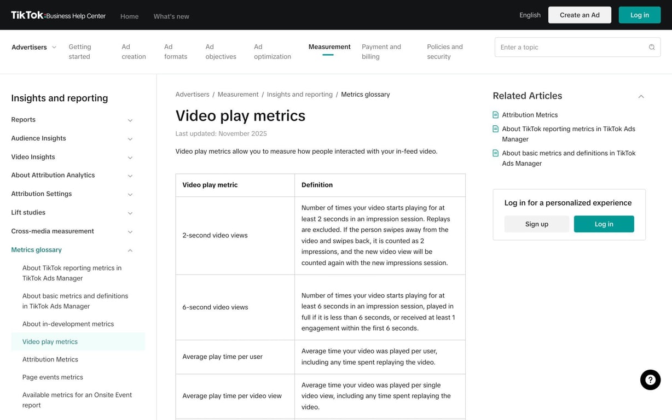Open About TikTok reporting metrics related article
Screen dimensions: 672x420
click(569, 134)
